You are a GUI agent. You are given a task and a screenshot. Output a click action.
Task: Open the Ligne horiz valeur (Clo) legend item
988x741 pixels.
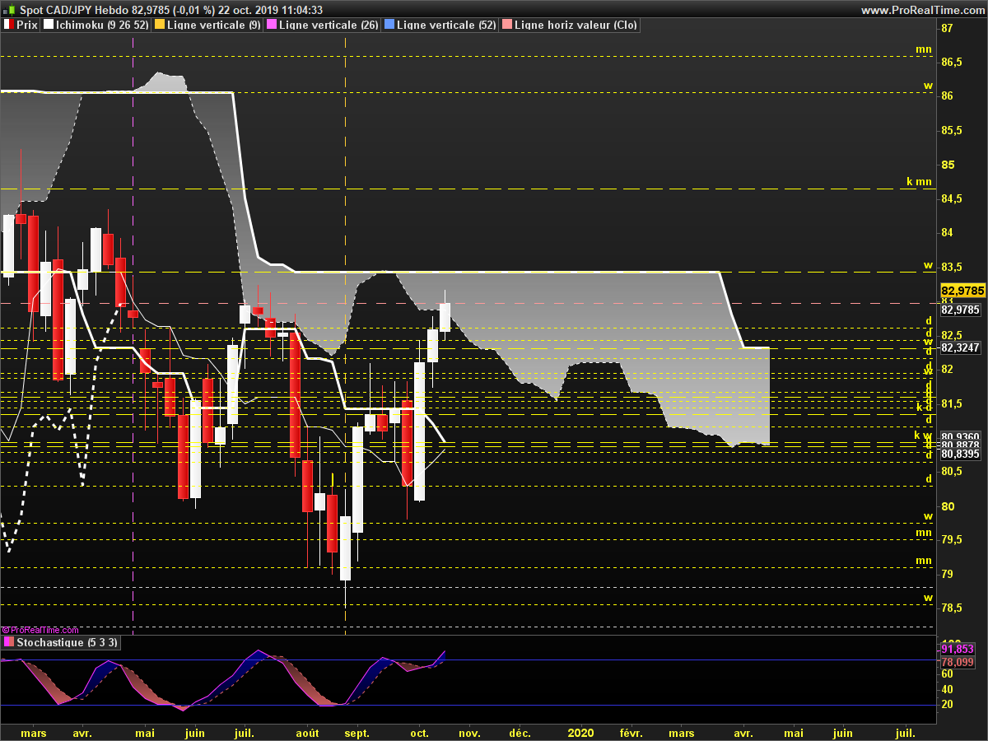(576, 26)
